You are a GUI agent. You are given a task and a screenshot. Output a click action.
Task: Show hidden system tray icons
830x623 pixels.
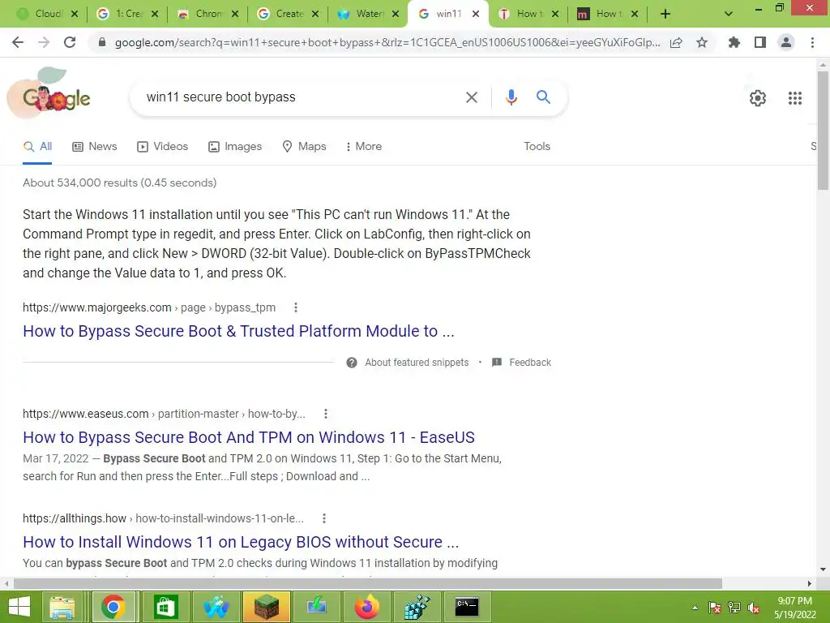click(x=695, y=608)
